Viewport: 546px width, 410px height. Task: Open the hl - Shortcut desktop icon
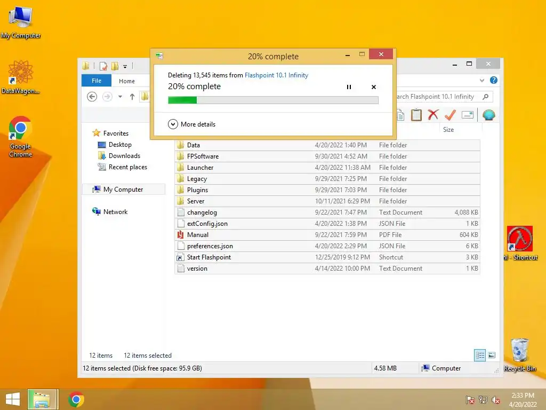tap(520, 243)
